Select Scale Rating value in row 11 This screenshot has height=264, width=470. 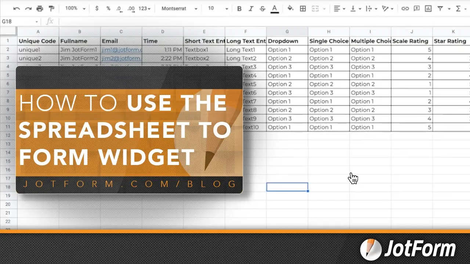coord(412,127)
